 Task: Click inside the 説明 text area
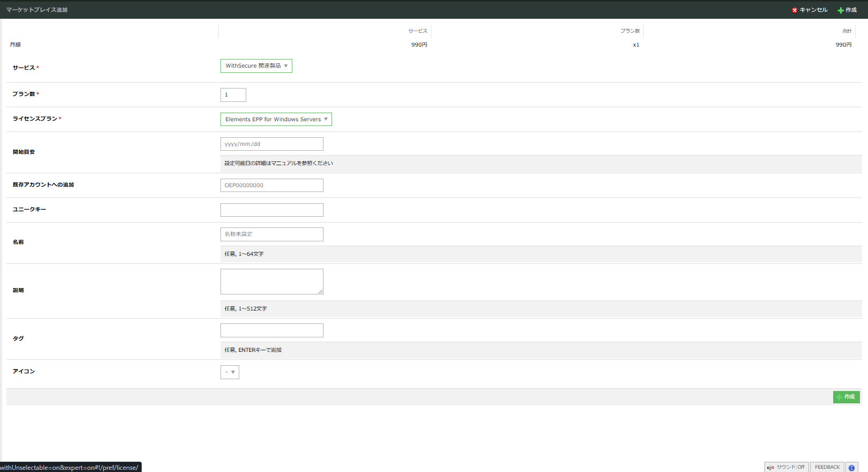pyautogui.click(x=271, y=281)
